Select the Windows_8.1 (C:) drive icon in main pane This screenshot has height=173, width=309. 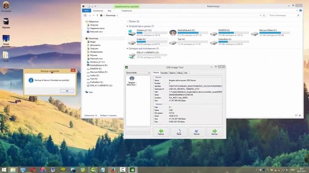[x=132, y=33]
